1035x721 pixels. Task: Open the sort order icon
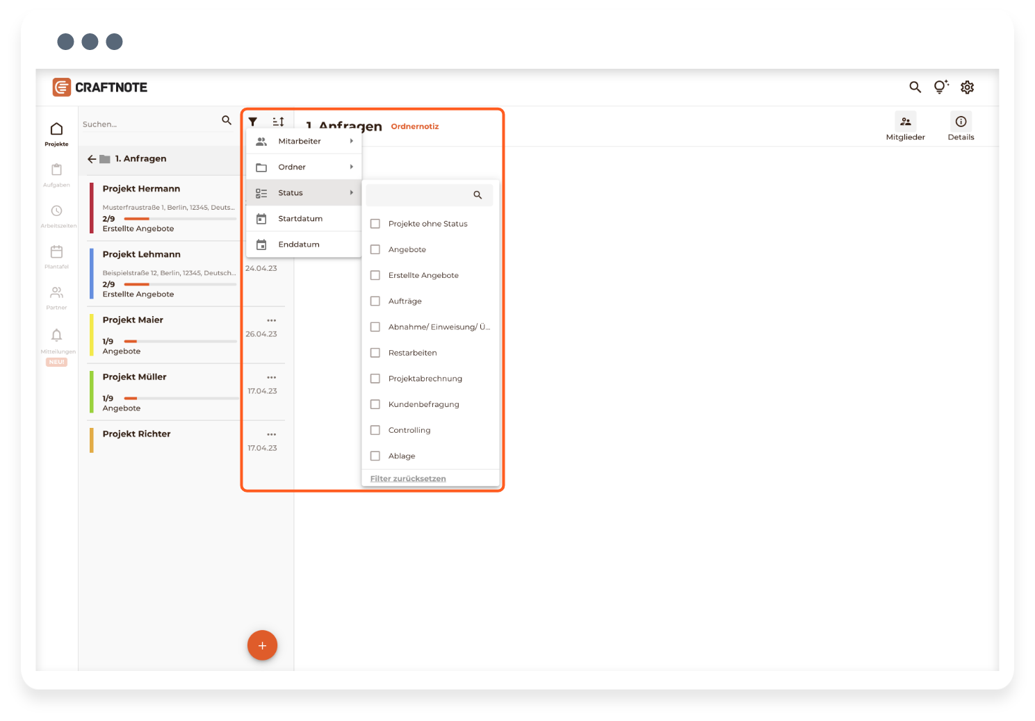(x=278, y=122)
